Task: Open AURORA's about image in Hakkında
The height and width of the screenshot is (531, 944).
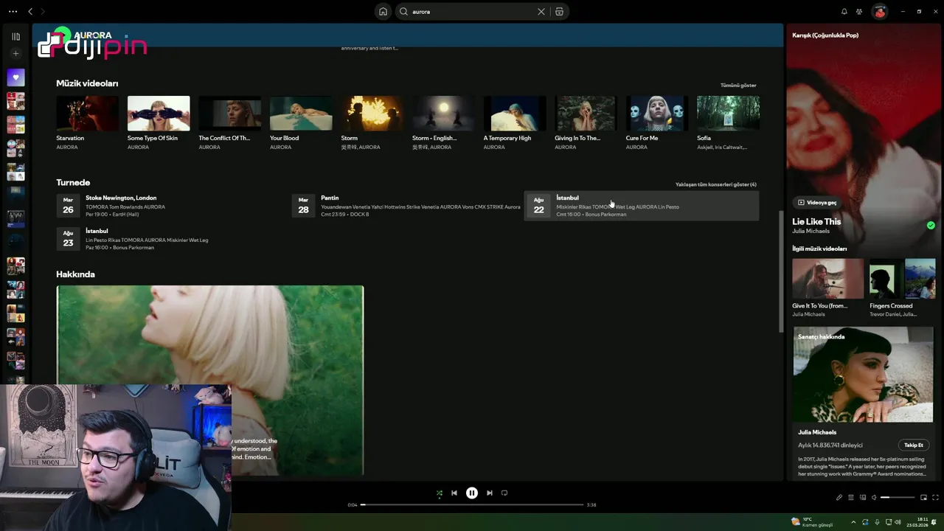Action: (x=210, y=380)
